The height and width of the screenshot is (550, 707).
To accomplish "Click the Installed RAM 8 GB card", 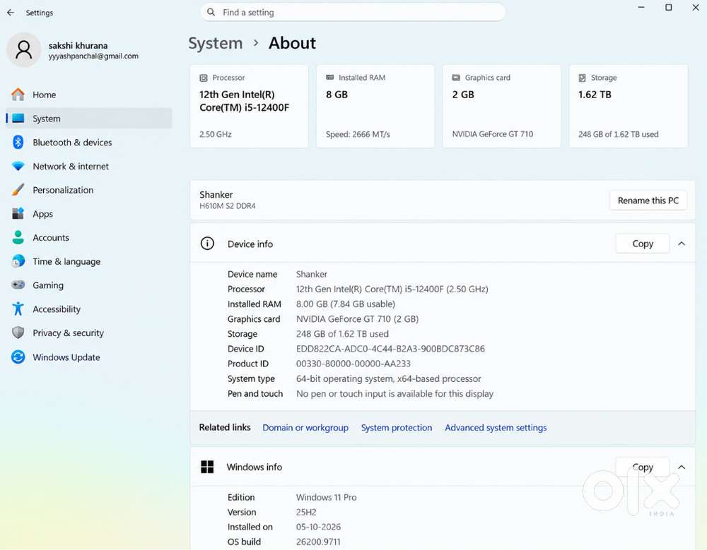I will click(x=375, y=106).
